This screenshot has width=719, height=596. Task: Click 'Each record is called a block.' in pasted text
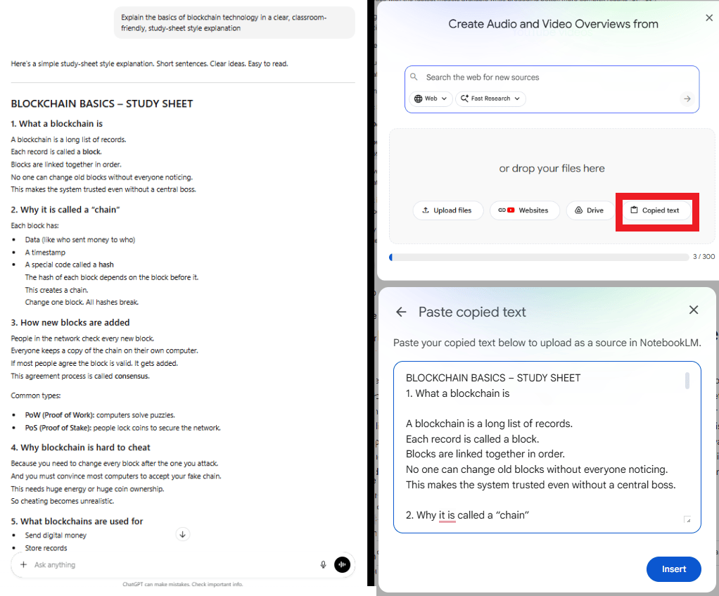click(x=472, y=439)
